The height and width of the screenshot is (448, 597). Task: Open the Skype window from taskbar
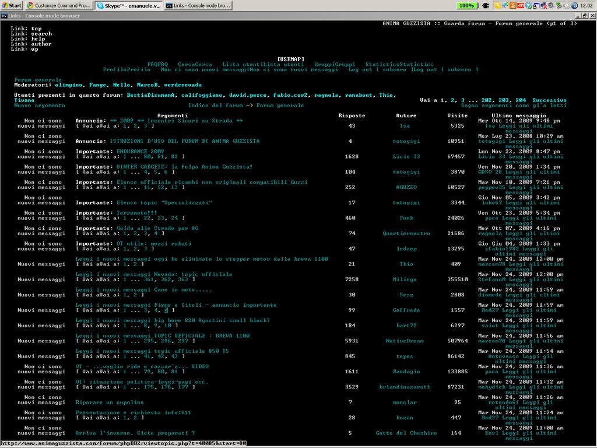[128, 5]
